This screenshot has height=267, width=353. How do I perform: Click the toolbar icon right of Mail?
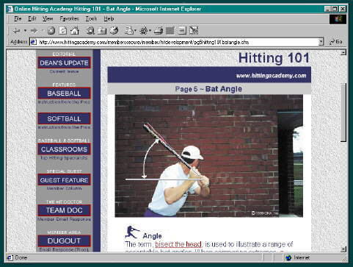coord(144,31)
